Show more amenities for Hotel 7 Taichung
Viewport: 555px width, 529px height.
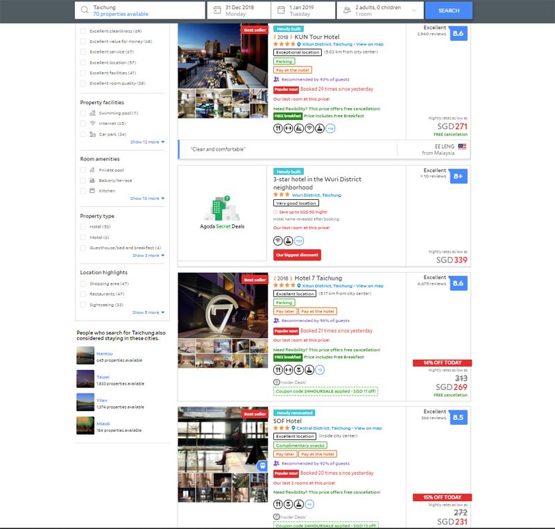tap(320, 369)
